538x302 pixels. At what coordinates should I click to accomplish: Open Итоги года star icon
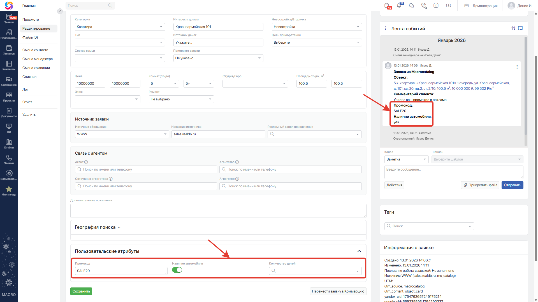tap(9, 191)
